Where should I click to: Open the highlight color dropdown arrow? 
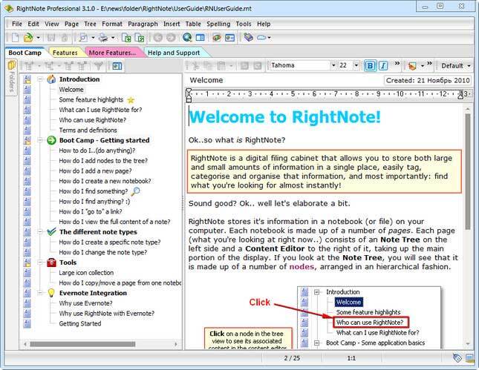pos(422,66)
